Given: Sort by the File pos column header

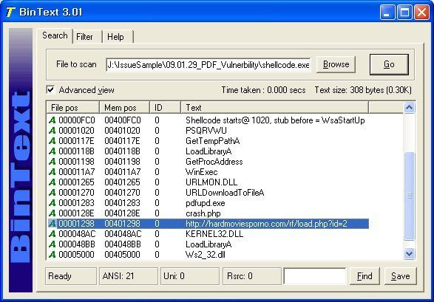Looking at the screenshot, I should tap(72, 108).
